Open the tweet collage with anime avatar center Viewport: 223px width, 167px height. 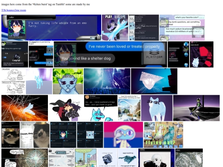click(63, 135)
